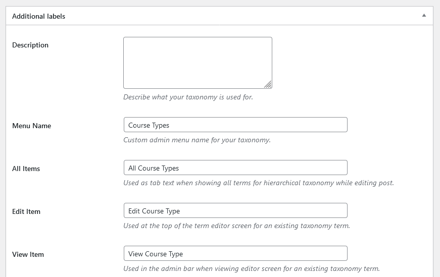Focus the Description text area
Screen dimensions: 440x277
point(198,63)
